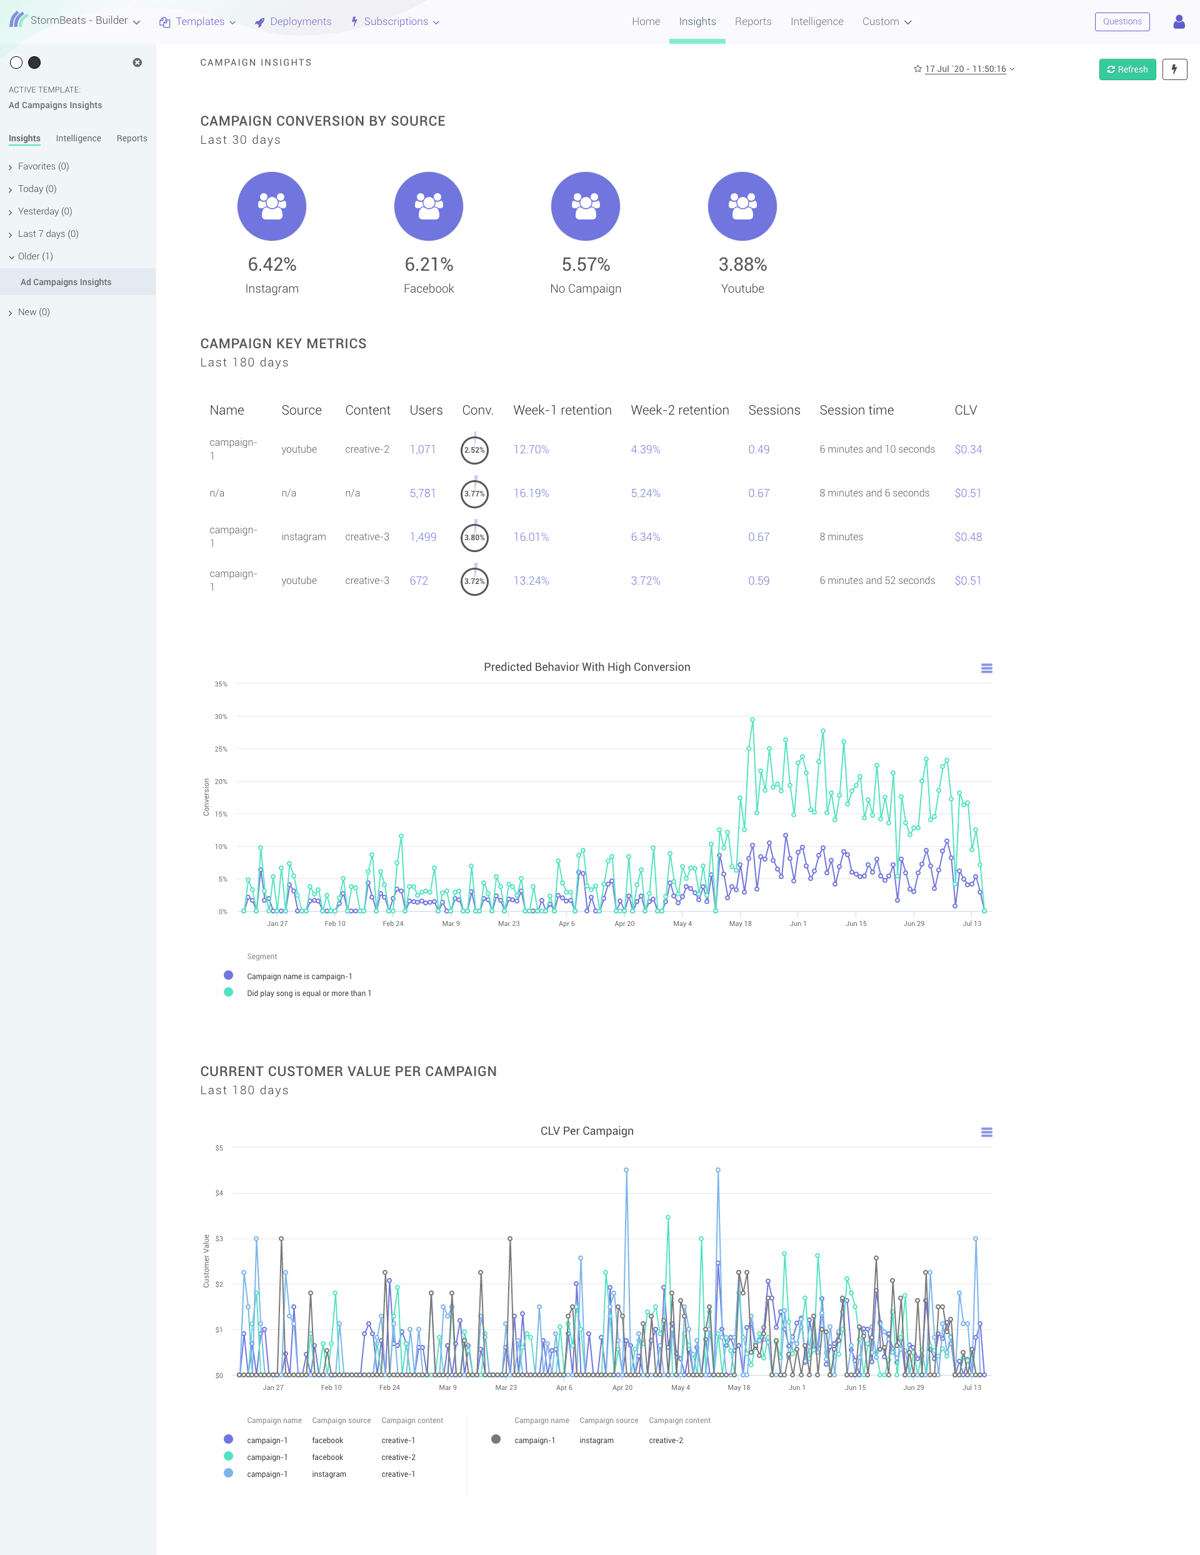This screenshot has height=1555, width=1200.
Task: Click the green Refresh button
Action: point(1127,69)
